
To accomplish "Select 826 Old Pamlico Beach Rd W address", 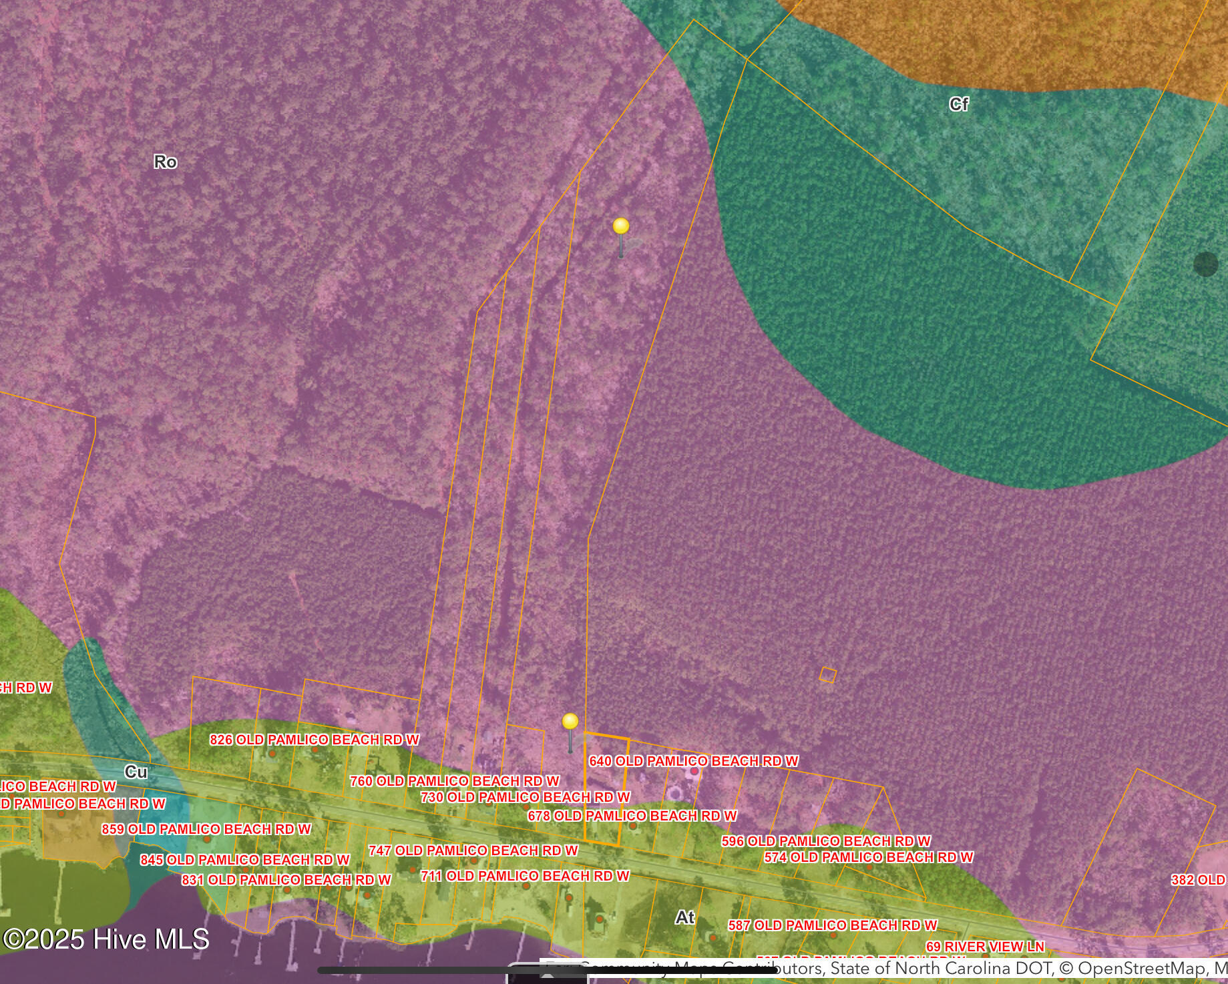I will coord(315,740).
